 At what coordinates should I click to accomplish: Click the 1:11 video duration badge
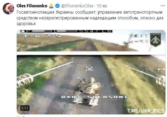[25, 108]
